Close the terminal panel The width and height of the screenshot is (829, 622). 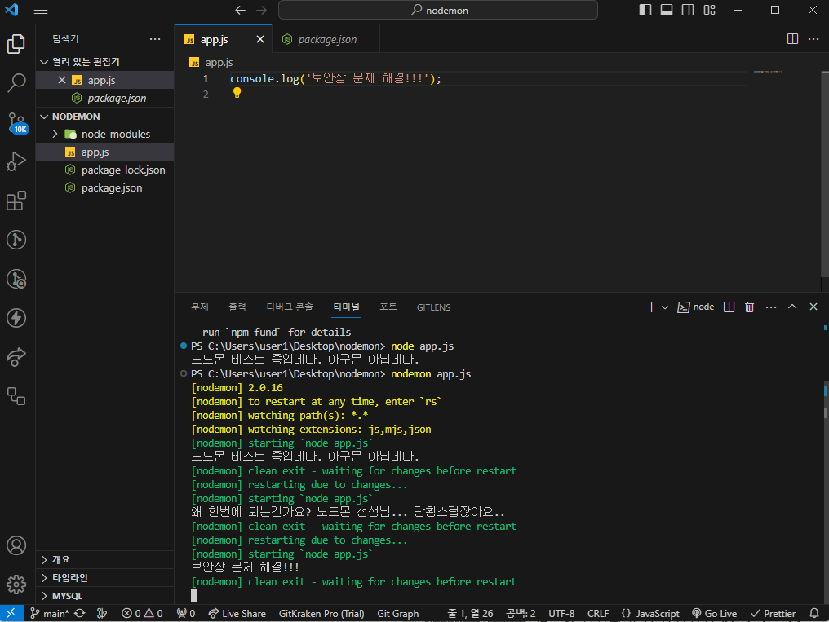click(x=813, y=307)
